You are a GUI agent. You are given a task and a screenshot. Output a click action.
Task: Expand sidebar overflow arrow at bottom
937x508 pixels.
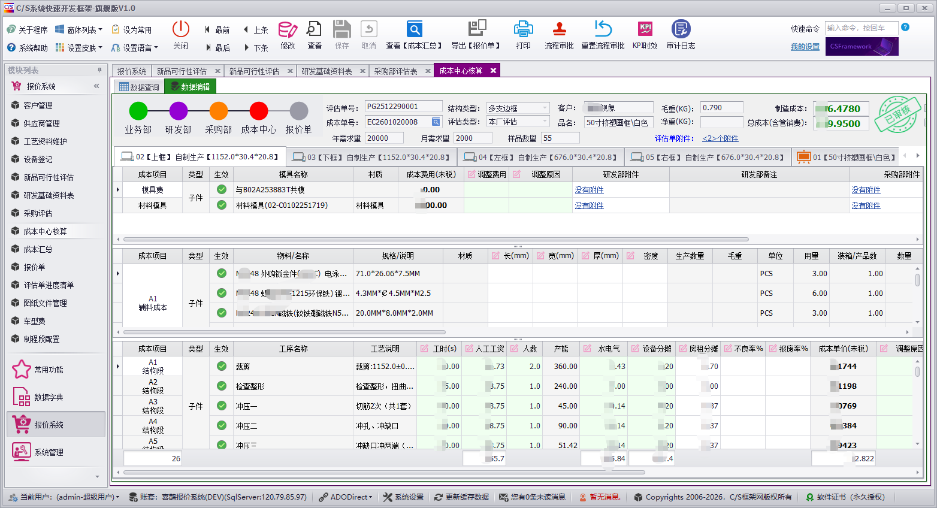pyautogui.click(x=97, y=477)
